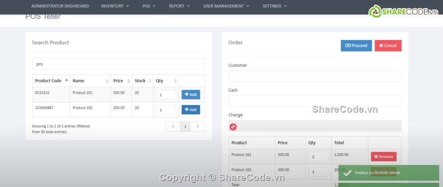This screenshot has width=443, height=187.
Task: Select the 500.00 price in search table
Action: 119,93
